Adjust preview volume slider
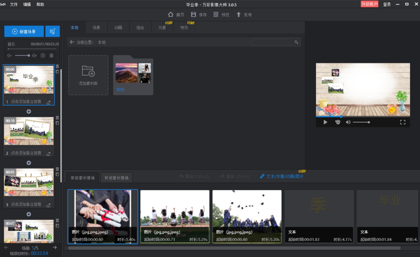 click(x=361, y=122)
